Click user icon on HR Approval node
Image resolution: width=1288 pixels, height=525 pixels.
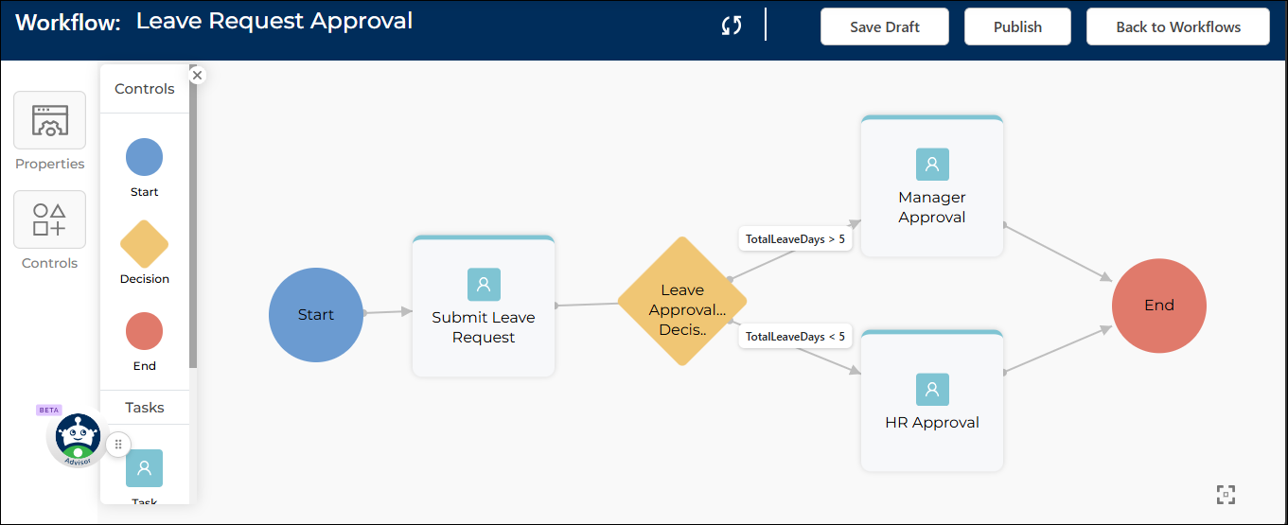[932, 389]
